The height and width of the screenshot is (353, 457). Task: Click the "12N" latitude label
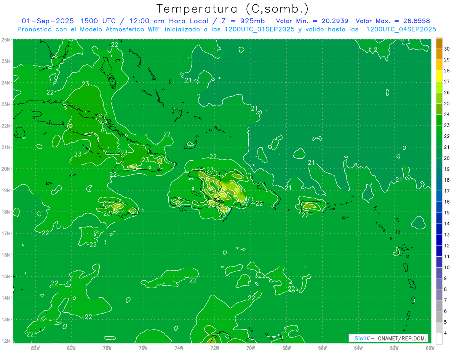coord(6,341)
